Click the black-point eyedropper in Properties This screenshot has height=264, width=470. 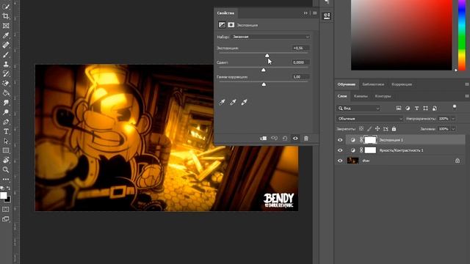click(x=222, y=103)
